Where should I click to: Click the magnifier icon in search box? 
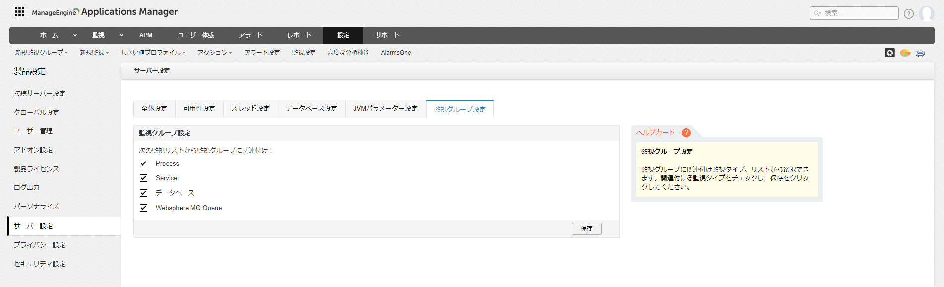tap(817, 13)
